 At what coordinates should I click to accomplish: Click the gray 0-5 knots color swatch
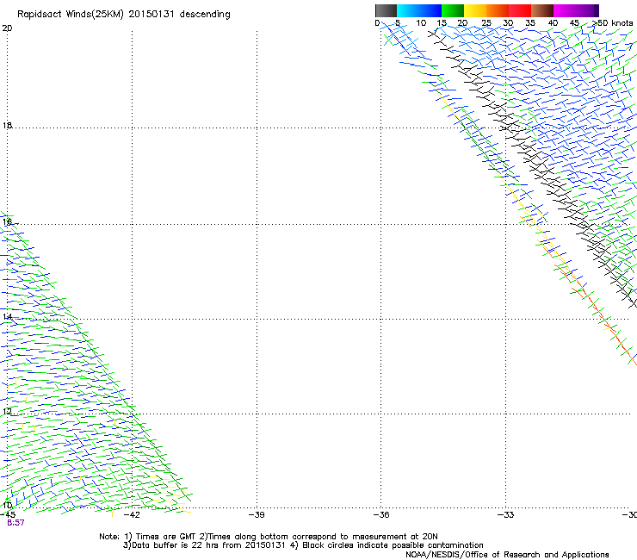(386, 10)
